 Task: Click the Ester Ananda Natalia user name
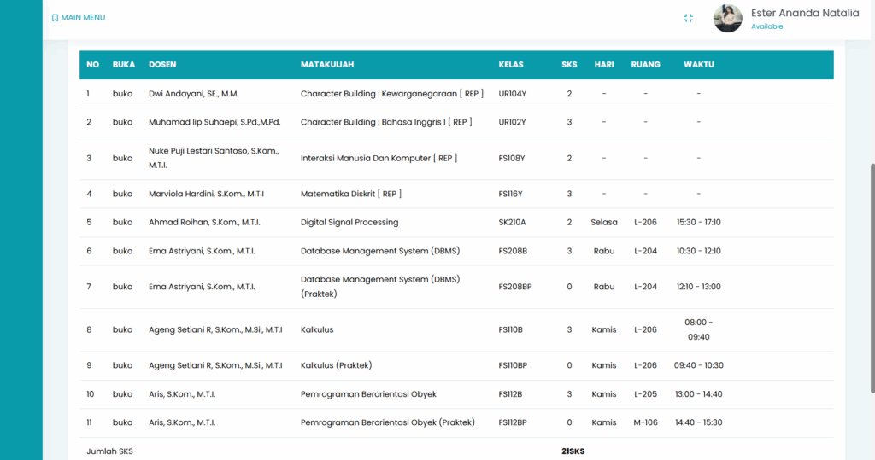tap(805, 13)
